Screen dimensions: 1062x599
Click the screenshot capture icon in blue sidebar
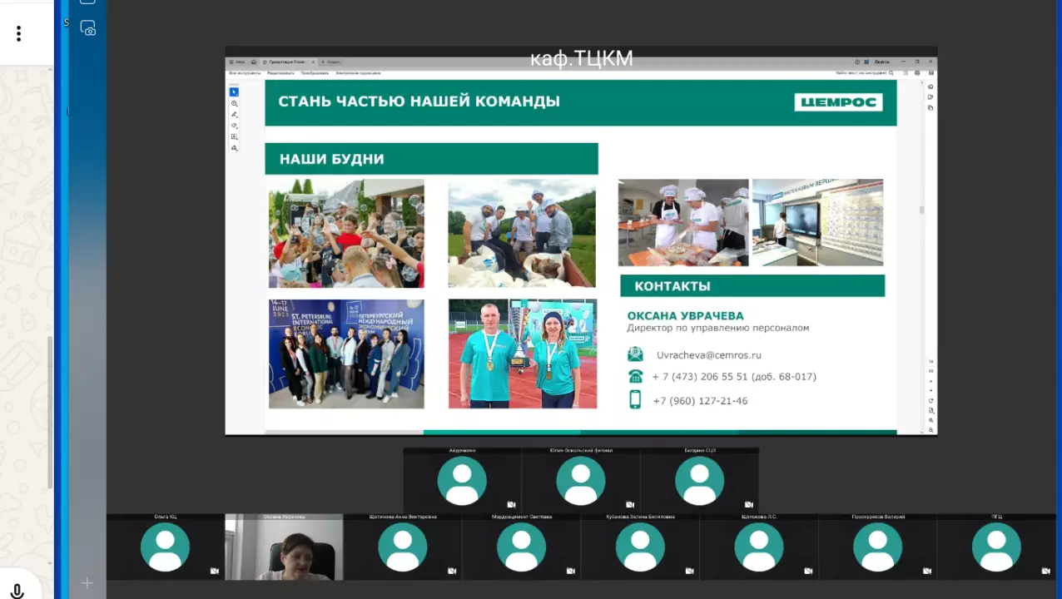(87, 28)
